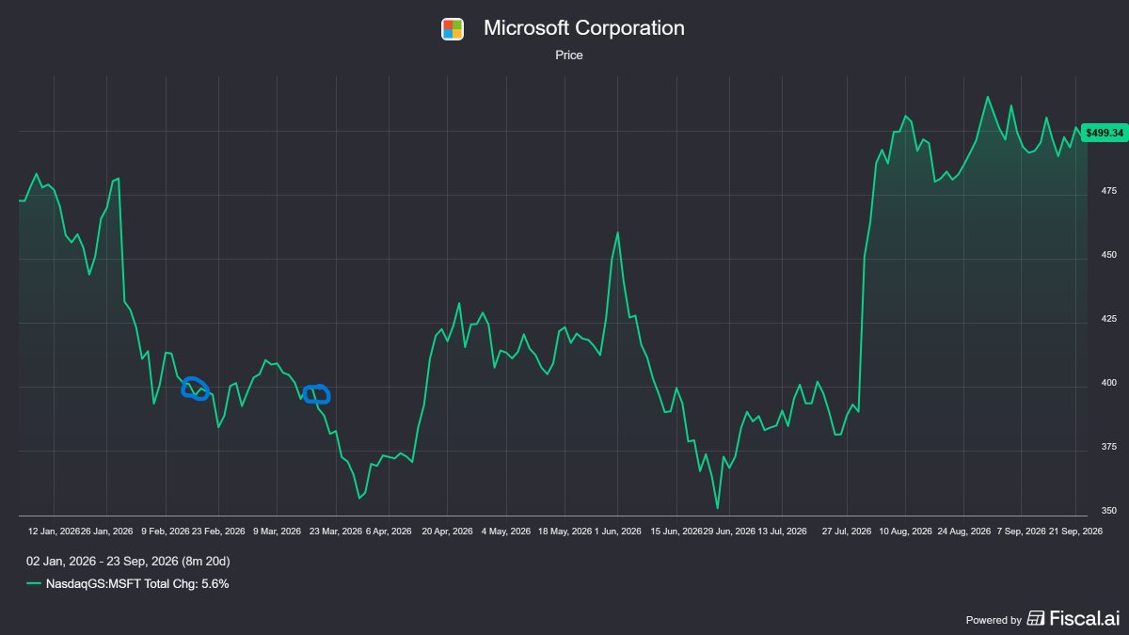Click the '4 May, 2026' x-axis date

click(x=507, y=531)
